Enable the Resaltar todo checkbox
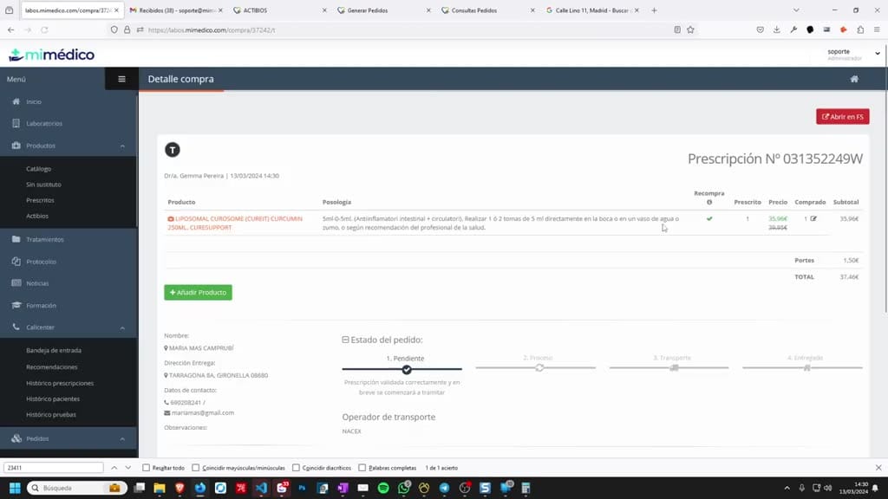888x499 pixels. tap(146, 468)
